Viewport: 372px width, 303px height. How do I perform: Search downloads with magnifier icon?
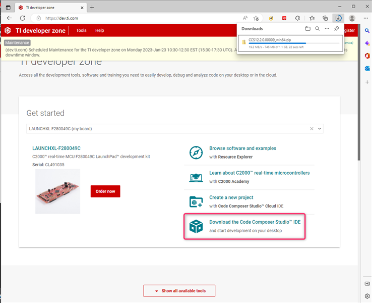[x=317, y=28]
